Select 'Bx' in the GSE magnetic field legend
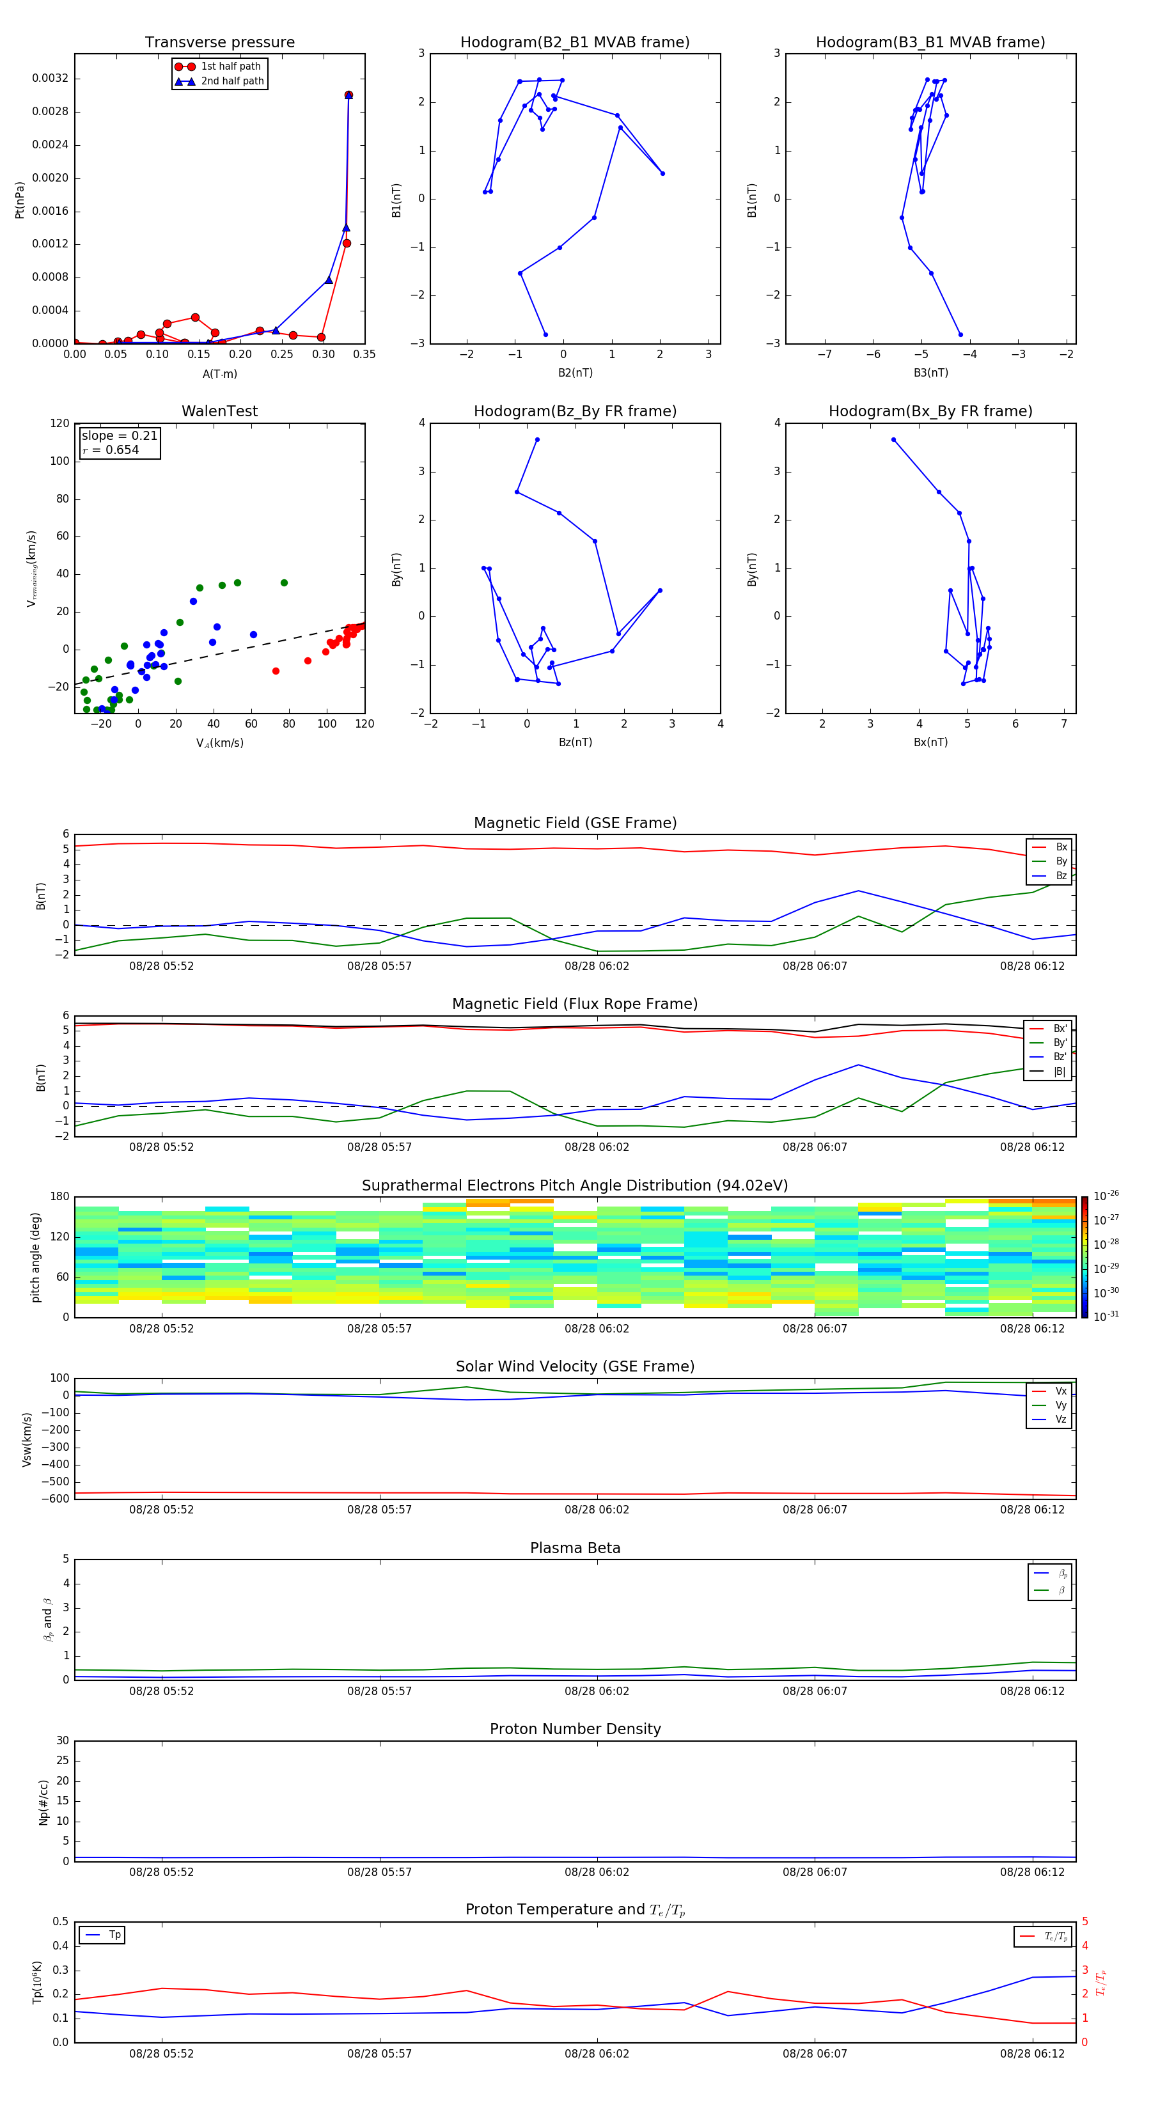 (x=1049, y=847)
